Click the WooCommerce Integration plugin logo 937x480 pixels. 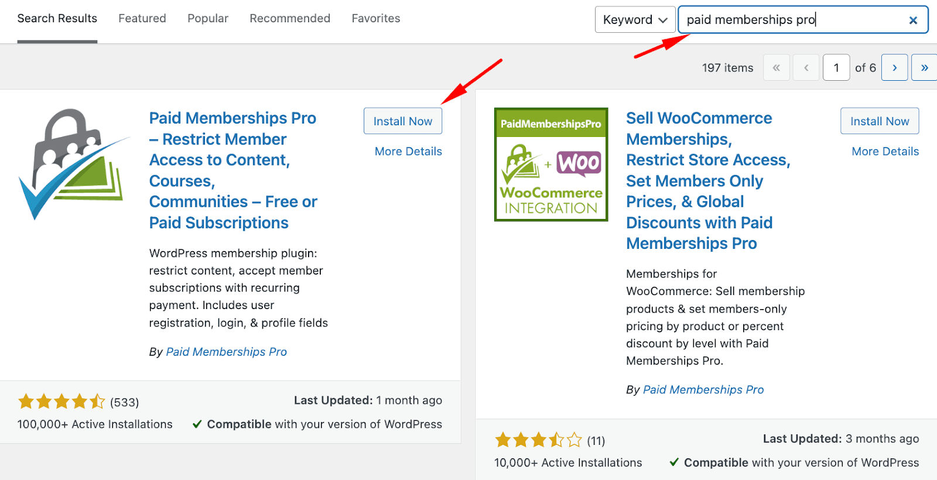550,164
